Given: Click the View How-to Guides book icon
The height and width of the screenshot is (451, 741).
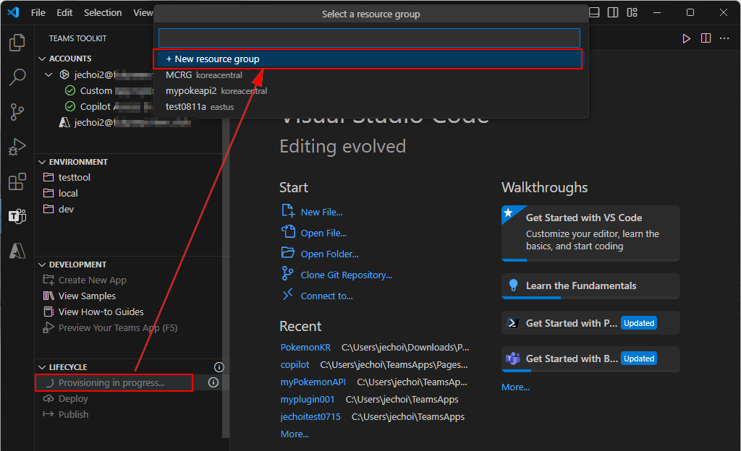Looking at the screenshot, I should click(48, 312).
